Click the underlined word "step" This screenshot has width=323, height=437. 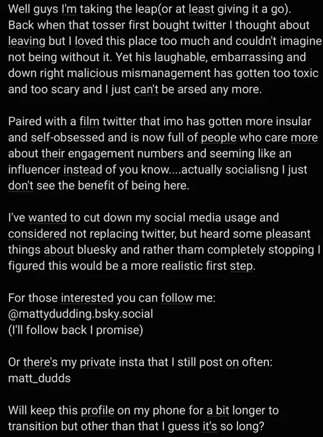pyautogui.click(x=242, y=267)
